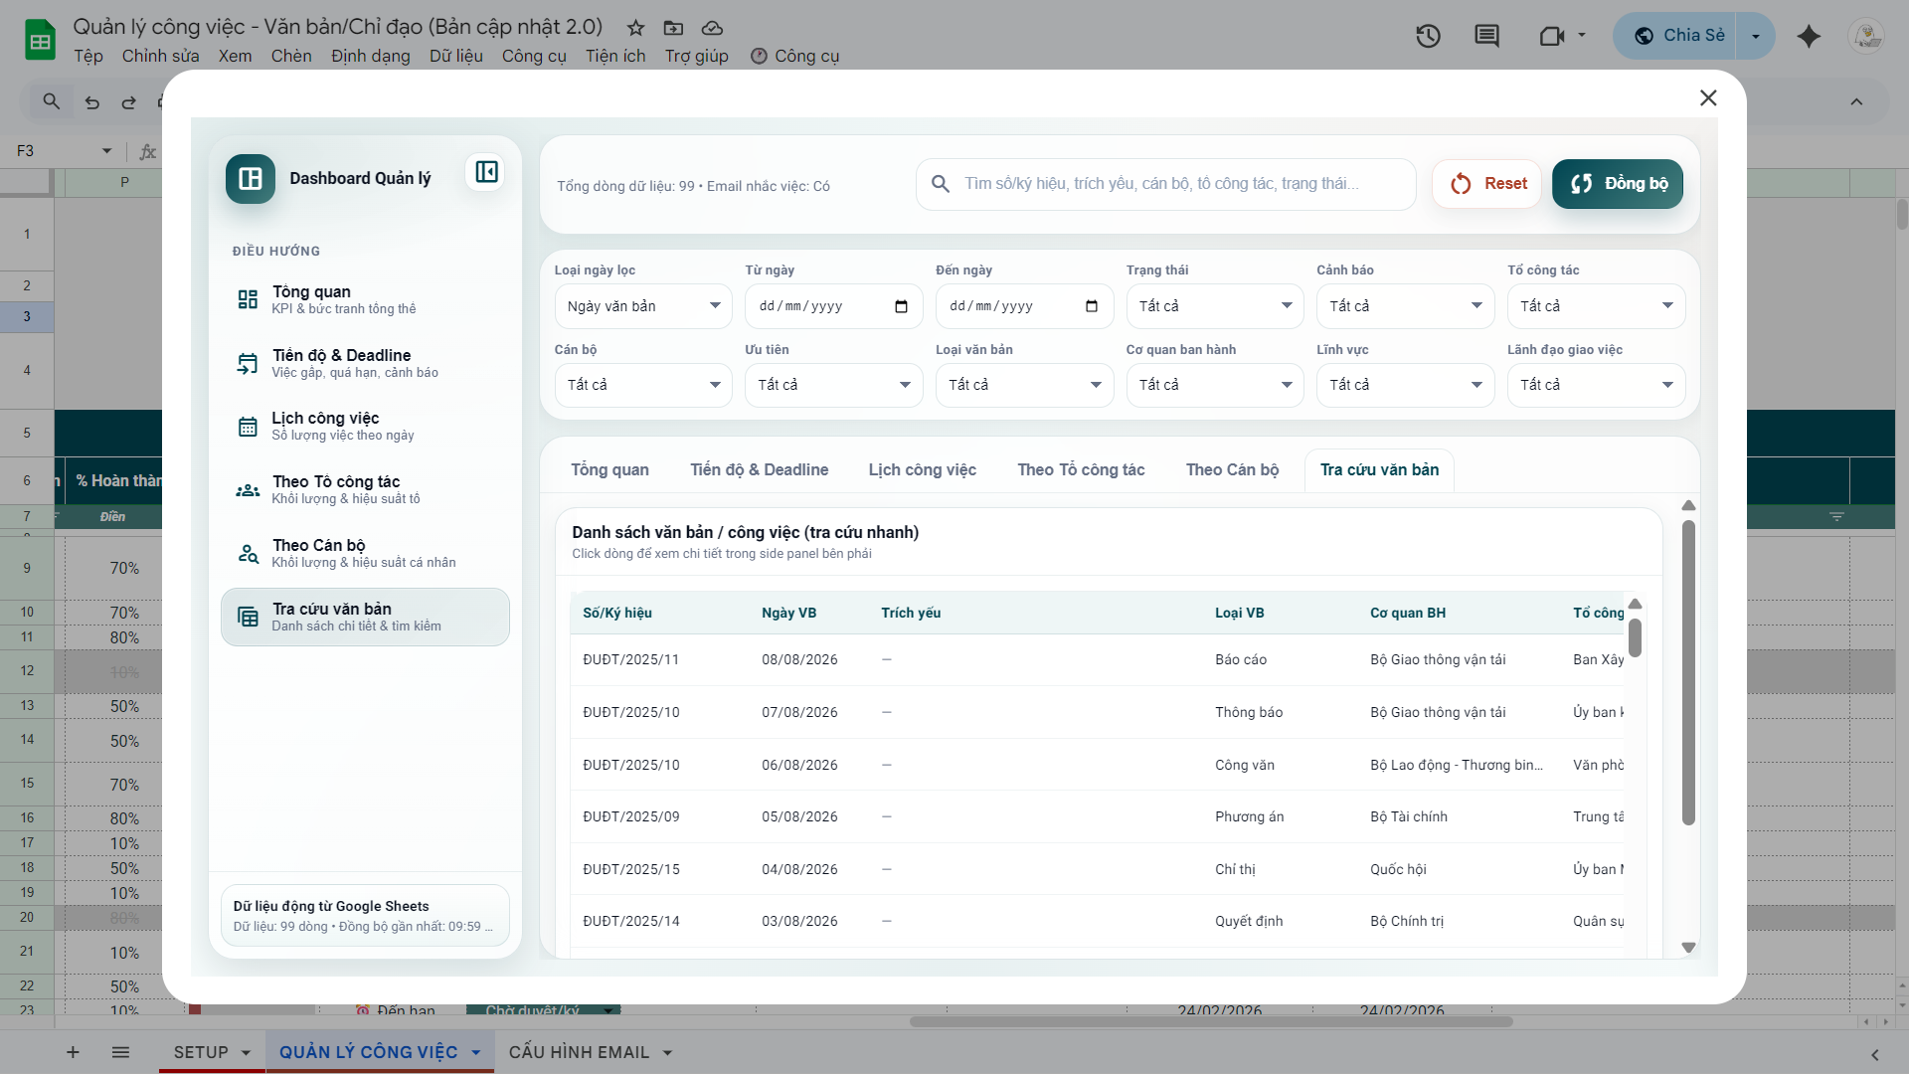This screenshot has width=1909, height=1074.
Task: Switch to Theo Cán bộ tab
Action: coord(1232,469)
